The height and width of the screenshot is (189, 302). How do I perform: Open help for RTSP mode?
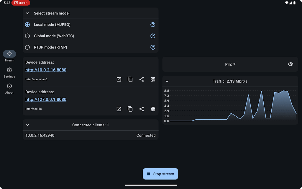click(x=153, y=47)
